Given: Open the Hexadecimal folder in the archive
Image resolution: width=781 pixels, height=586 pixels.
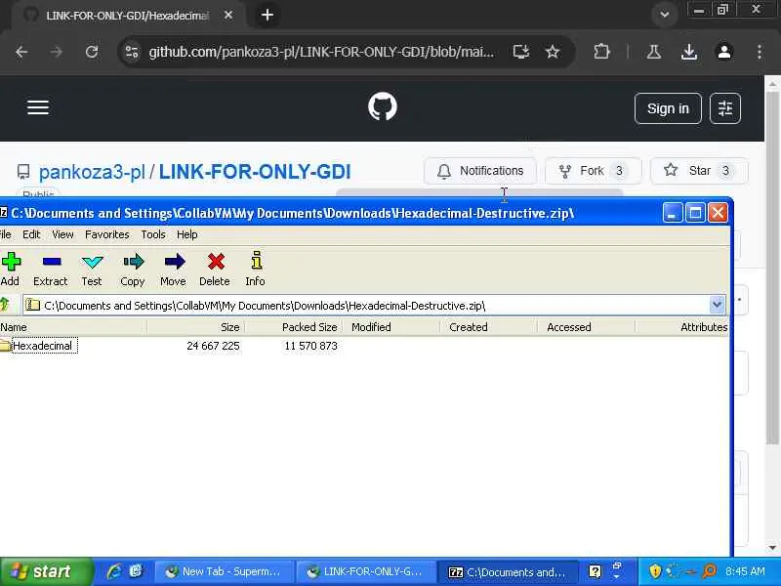Looking at the screenshot, I should pos(42,346).
